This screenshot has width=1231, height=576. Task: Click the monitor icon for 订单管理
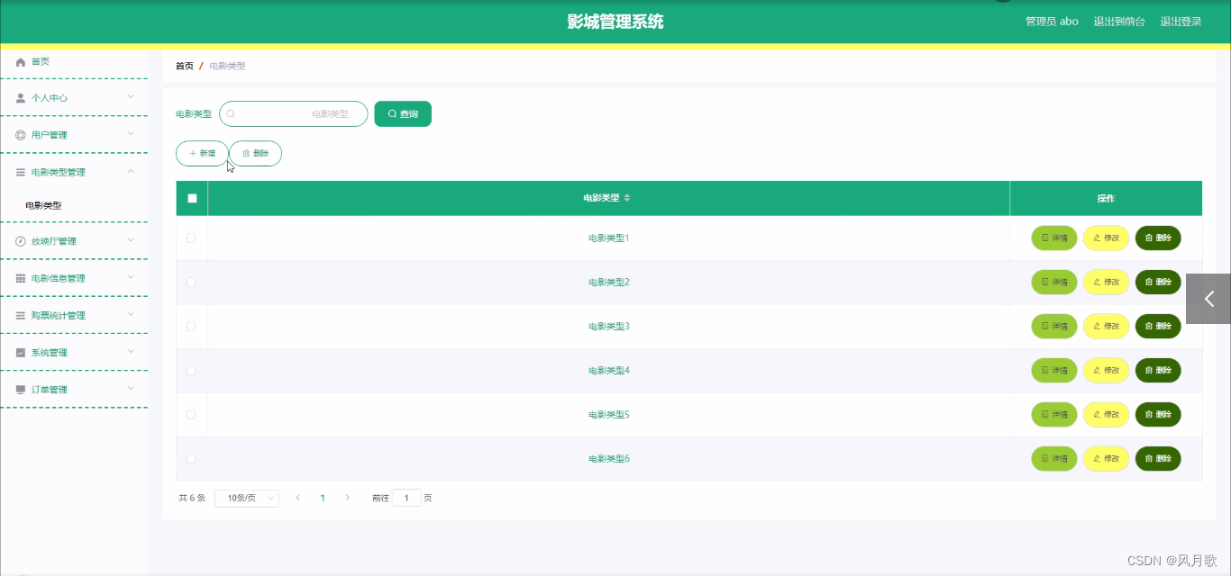[x=21, y=390]
